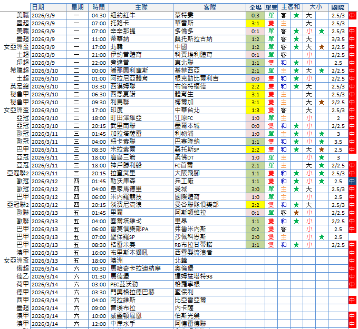
Task: Click the brown star in the 利馬聯 row
Action: pos(321,103)
